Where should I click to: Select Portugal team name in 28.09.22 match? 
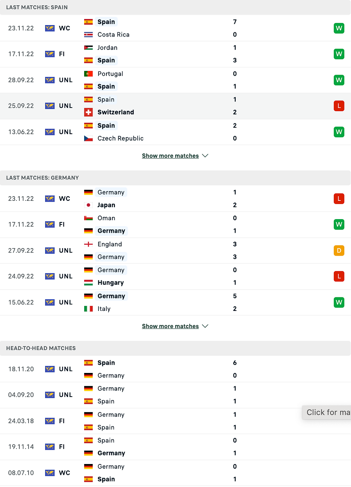pyautogui.click(x=110, y=74)
